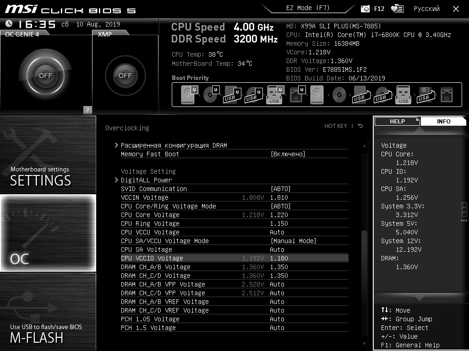Select DRAM CH_C/D VREF Voltage row

234,310
